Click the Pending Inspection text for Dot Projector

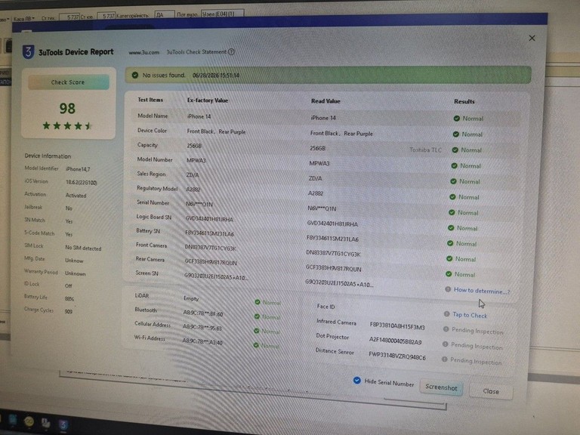pos(477,346)
